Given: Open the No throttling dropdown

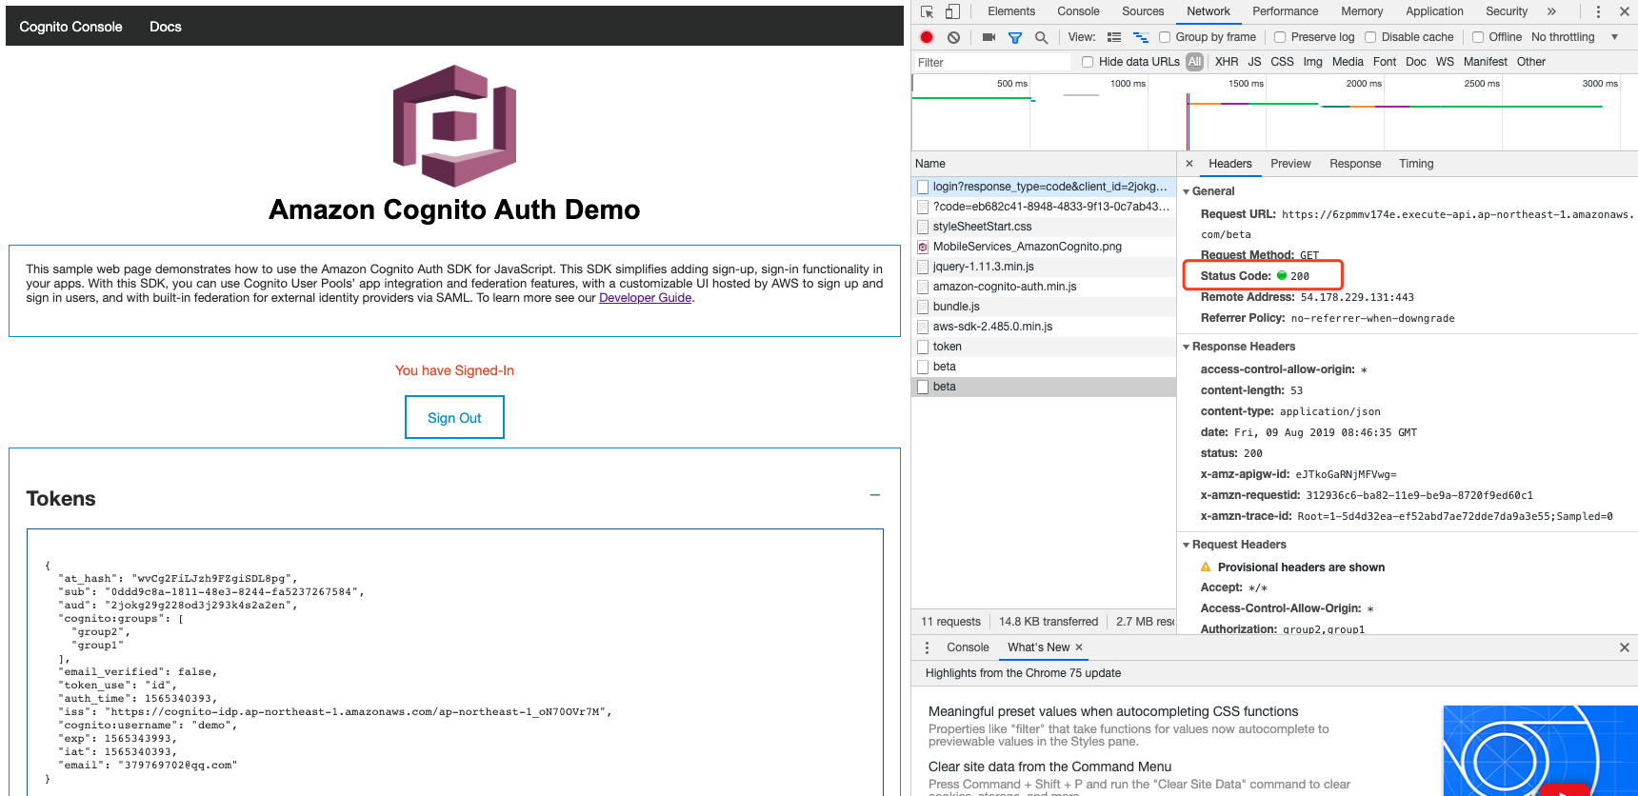Looking at the screenshot, I should (1575, 37).
